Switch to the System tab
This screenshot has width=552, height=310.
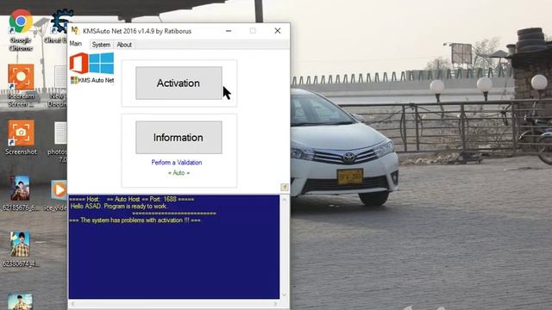coord(101,45)
